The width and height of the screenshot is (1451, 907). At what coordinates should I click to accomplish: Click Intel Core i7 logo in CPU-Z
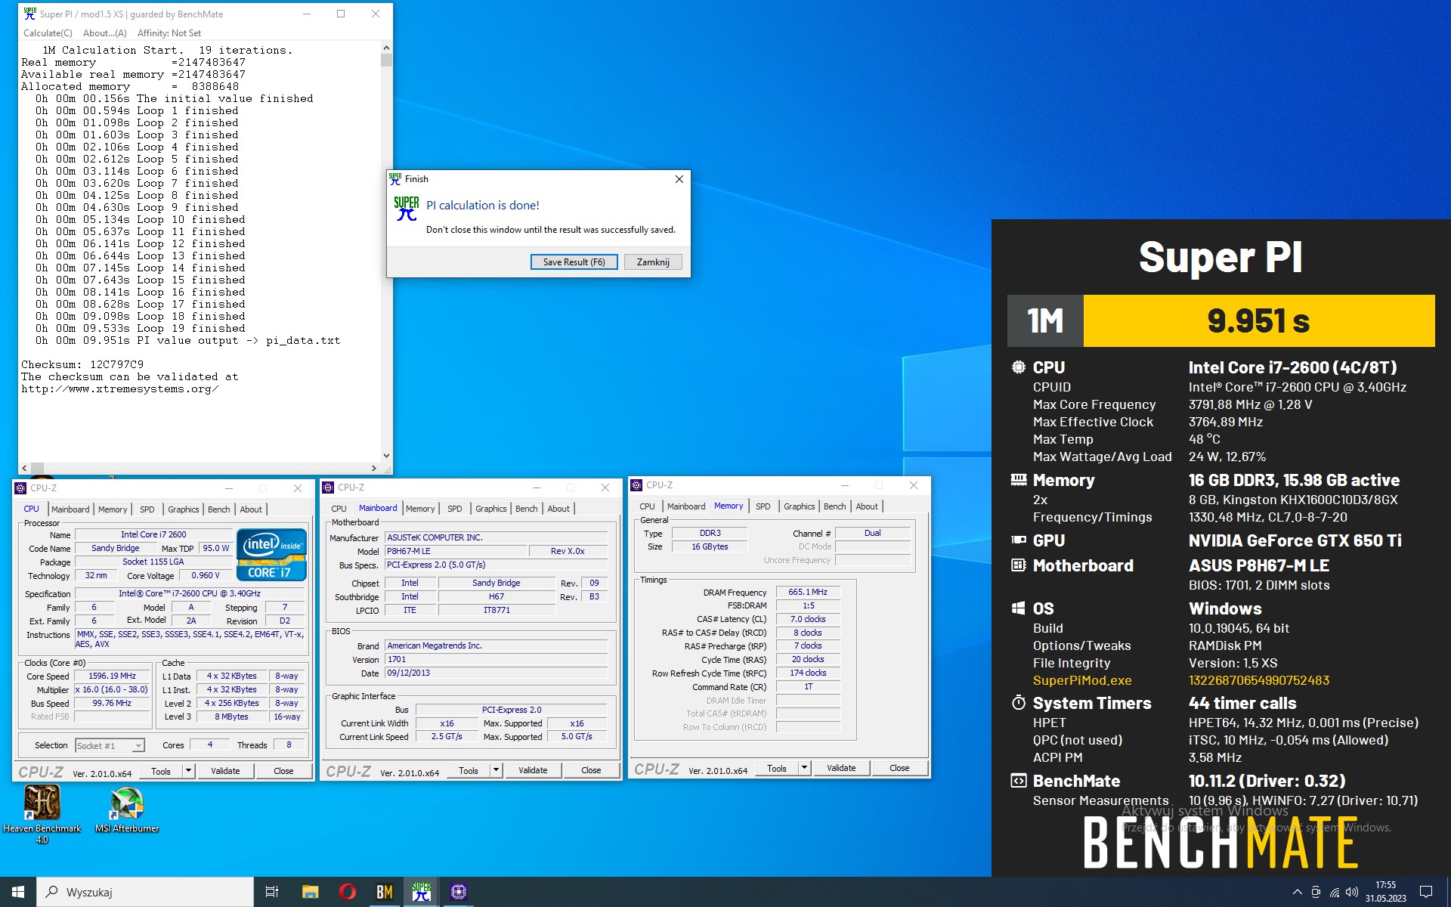(271, 554)
